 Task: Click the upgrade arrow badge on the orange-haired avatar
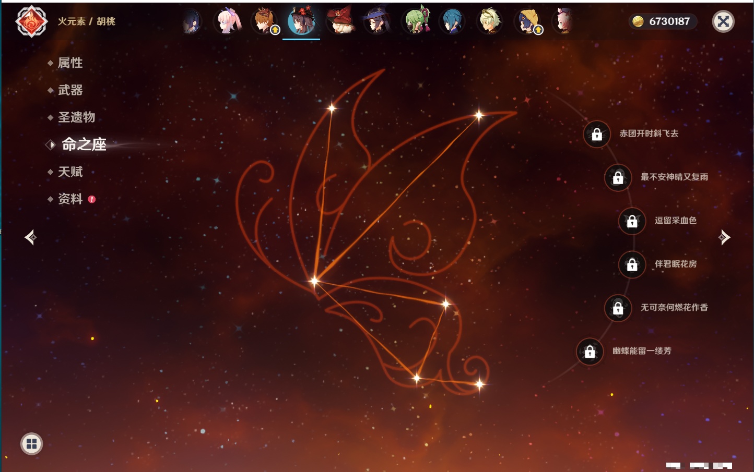coord(275,30)
